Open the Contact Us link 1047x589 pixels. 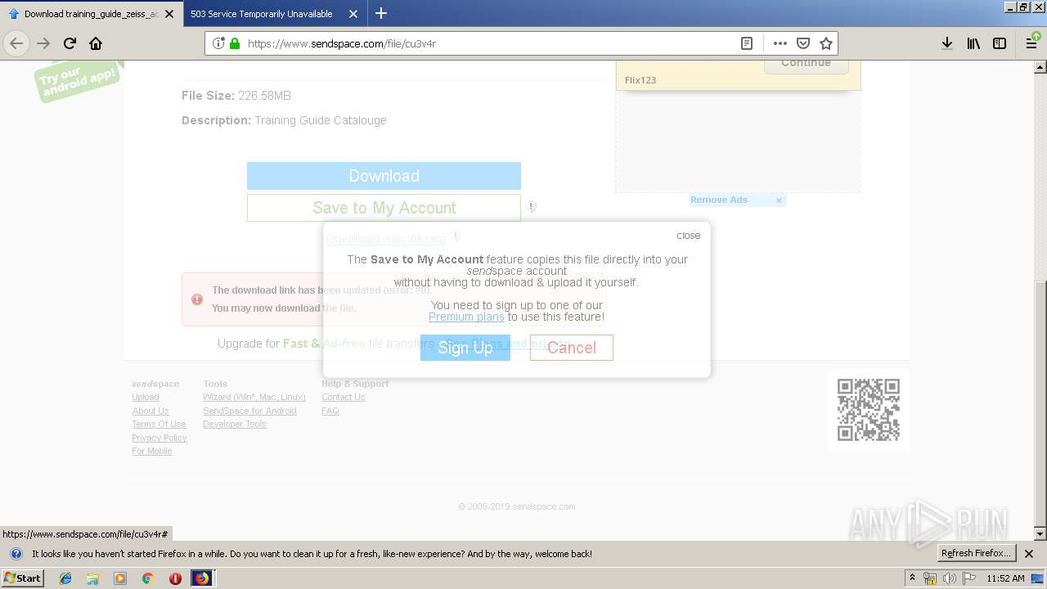point(344,398)
